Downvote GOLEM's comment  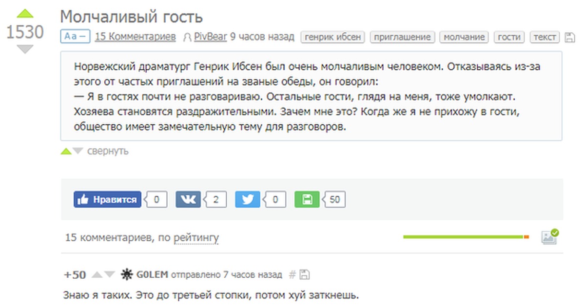click(x=110, y=275)
